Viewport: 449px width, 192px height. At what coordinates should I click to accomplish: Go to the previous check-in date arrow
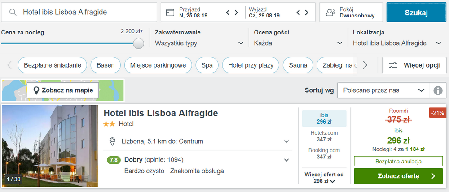[x=228, y=13]
